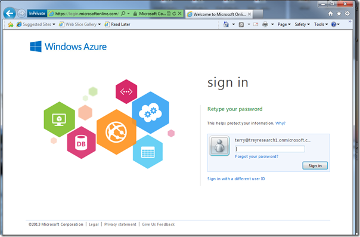This screenshot has height=237, width=360.
Task: Click the Sign in button
Action: point(315,165)
